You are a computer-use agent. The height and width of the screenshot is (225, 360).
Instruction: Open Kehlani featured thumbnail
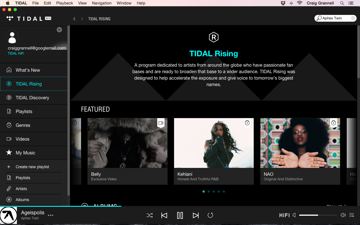(214, 143)
